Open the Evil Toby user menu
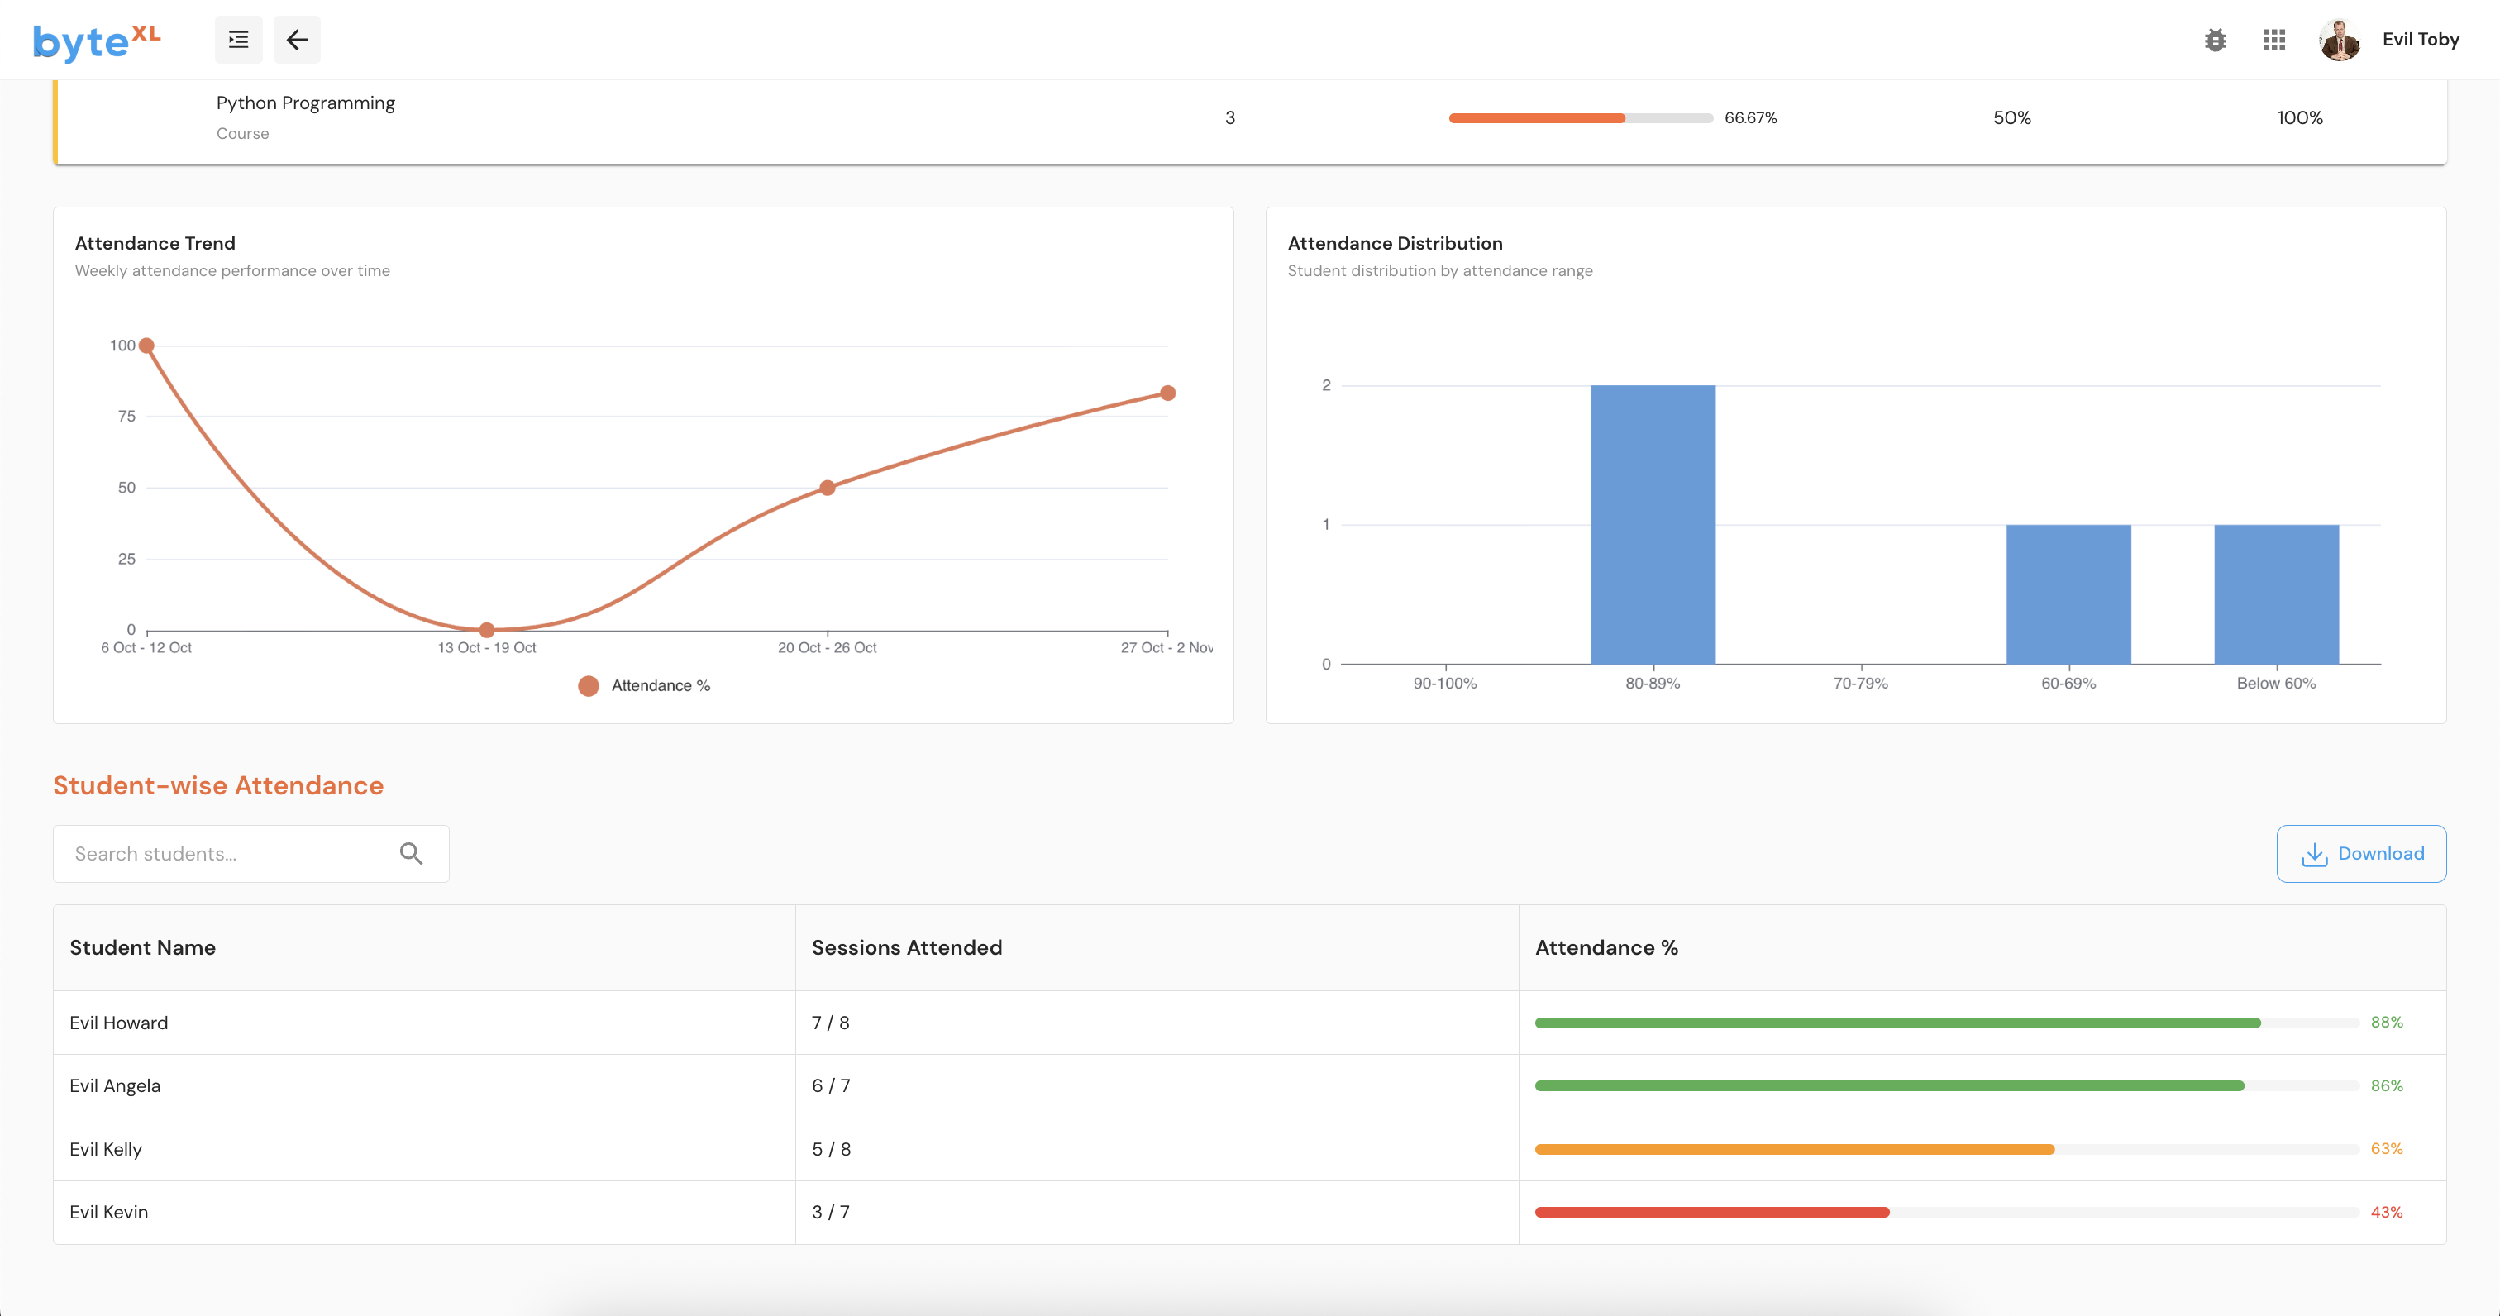 click(x=2420, y=40)
